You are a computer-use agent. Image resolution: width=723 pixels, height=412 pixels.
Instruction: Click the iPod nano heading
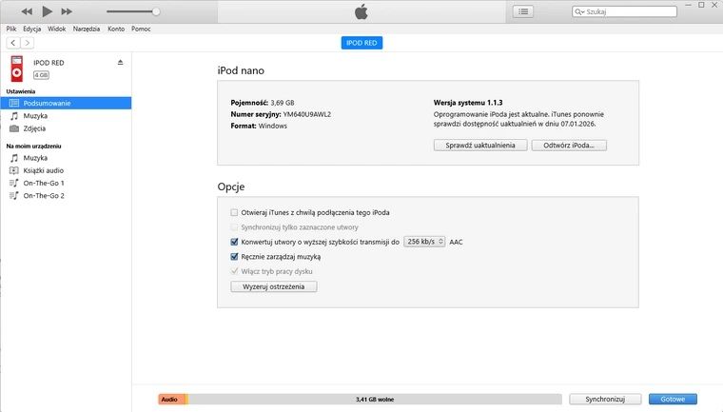point(241,70)
